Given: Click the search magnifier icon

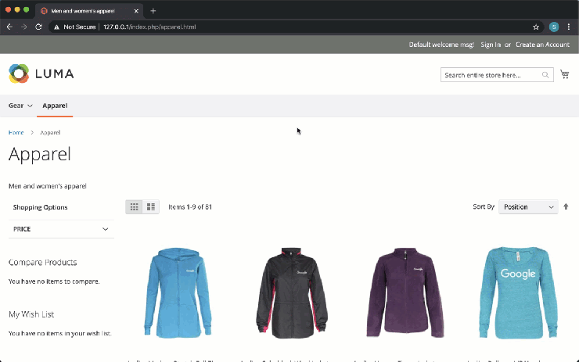Looking at the screenshot, I should coord(545,75).
